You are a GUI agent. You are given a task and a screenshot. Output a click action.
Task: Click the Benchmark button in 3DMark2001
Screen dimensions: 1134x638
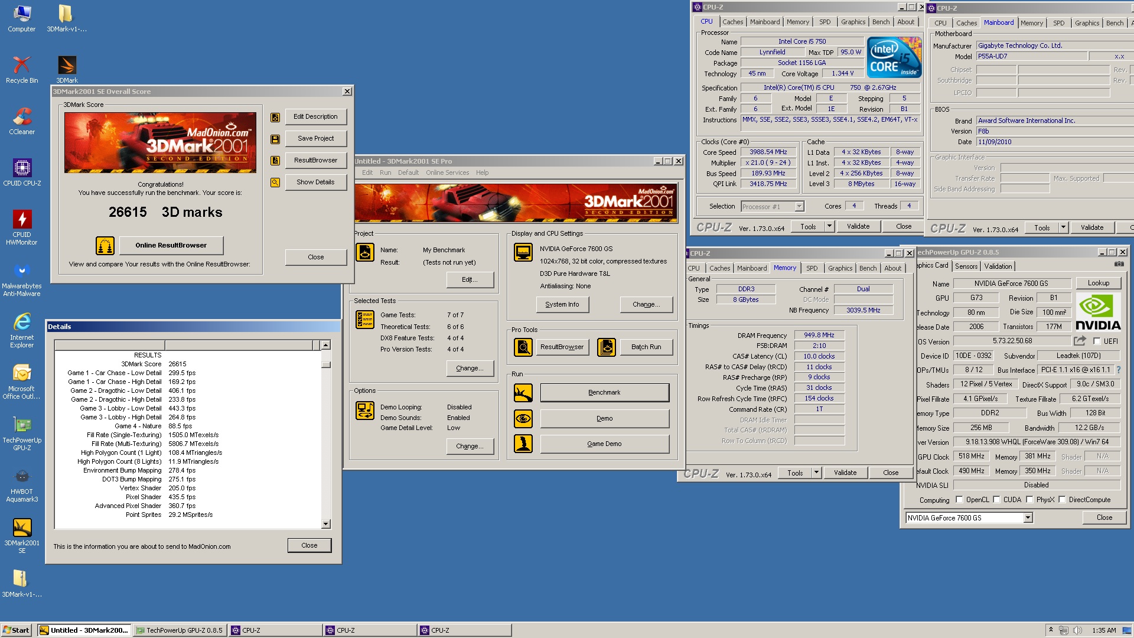click(604, 393)
